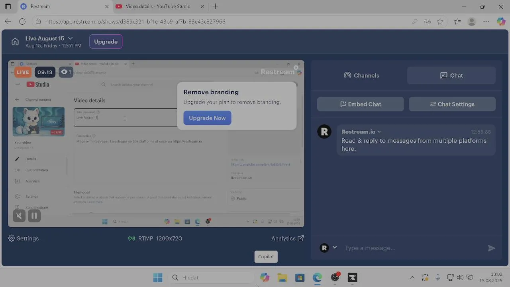Screen dimensions: 510x287
Task: Click the Embed Chat button
Action: (361, 104)
